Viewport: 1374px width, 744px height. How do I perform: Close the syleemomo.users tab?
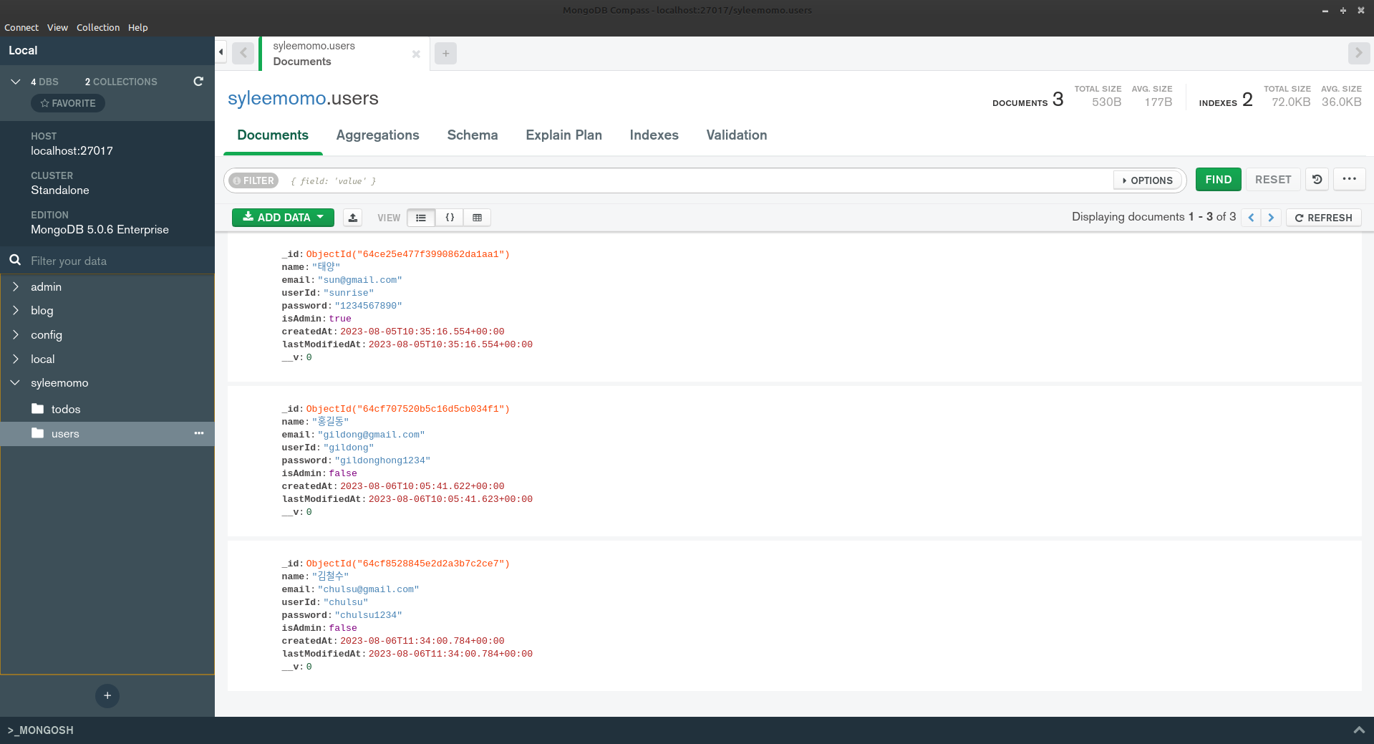pos(416,54)
